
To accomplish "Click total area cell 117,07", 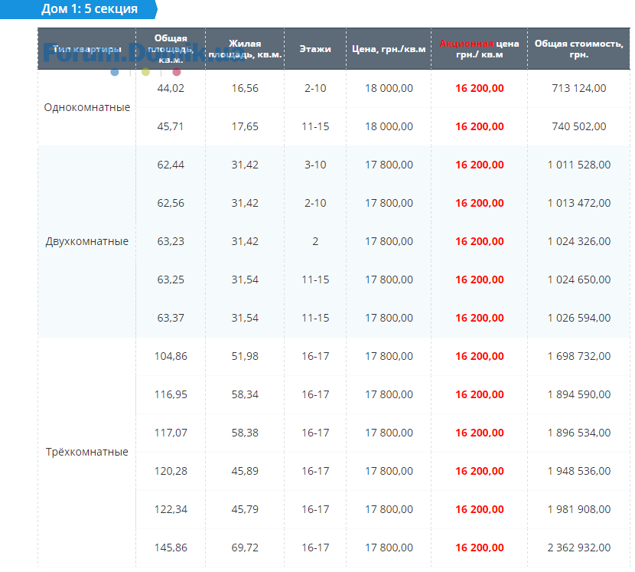I will pos(171,433).
